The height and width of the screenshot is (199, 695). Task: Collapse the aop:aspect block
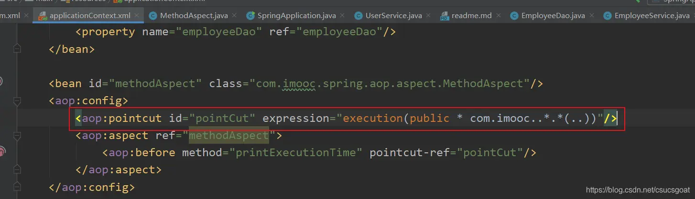(17, 136)
